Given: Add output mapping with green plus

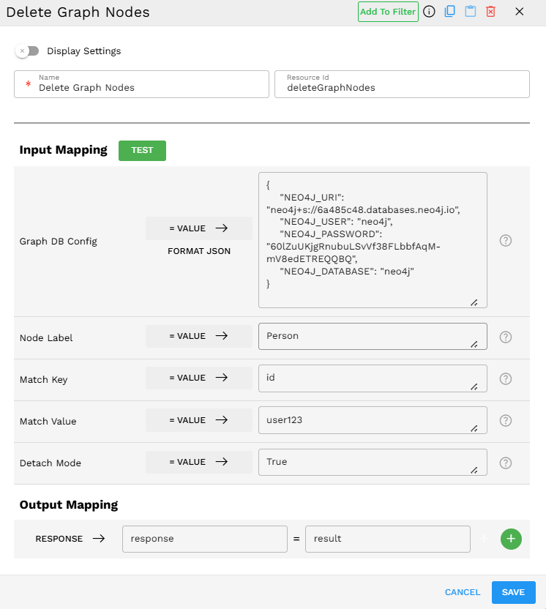Looking at the screenshot, I should coord(511,539).
